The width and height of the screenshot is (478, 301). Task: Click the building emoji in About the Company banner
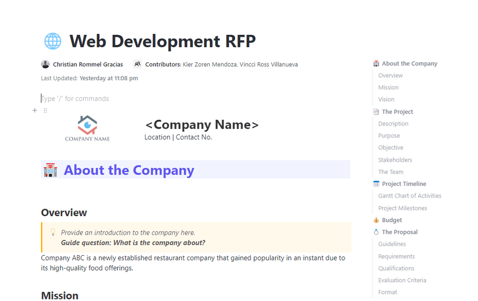(x=51, y=170)
